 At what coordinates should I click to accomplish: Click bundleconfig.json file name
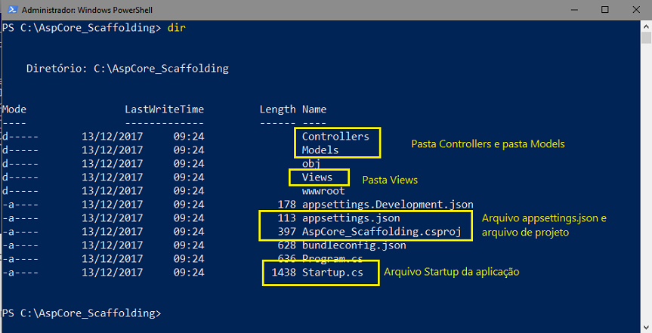354,245
